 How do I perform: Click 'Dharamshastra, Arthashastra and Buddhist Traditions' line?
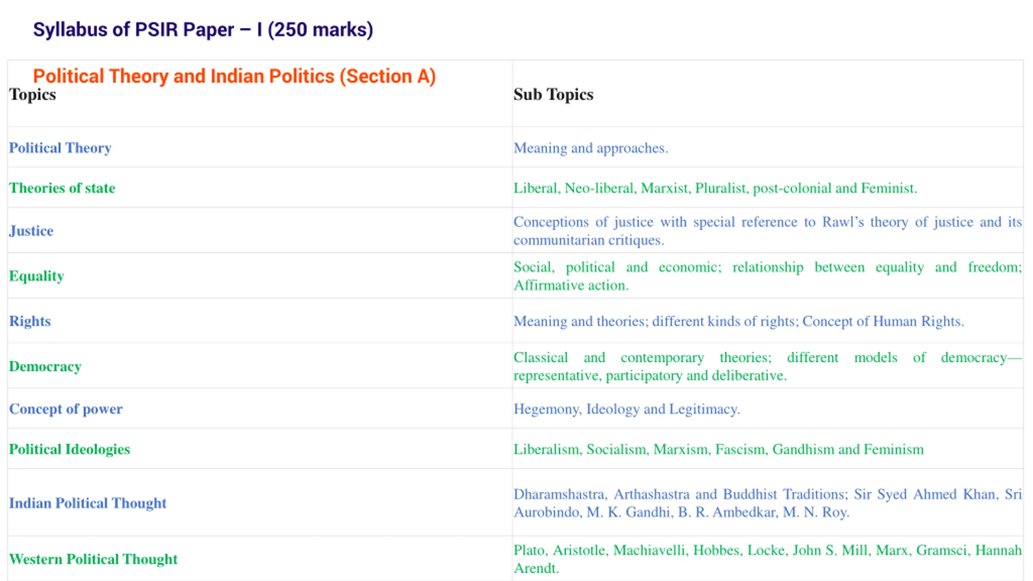pyautogui.click(x=767, y=494)
